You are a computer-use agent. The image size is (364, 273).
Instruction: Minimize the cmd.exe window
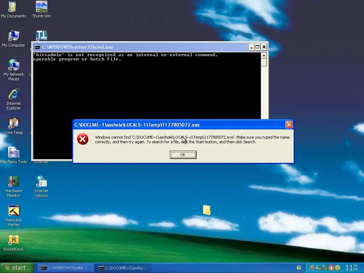click(252, 47)
